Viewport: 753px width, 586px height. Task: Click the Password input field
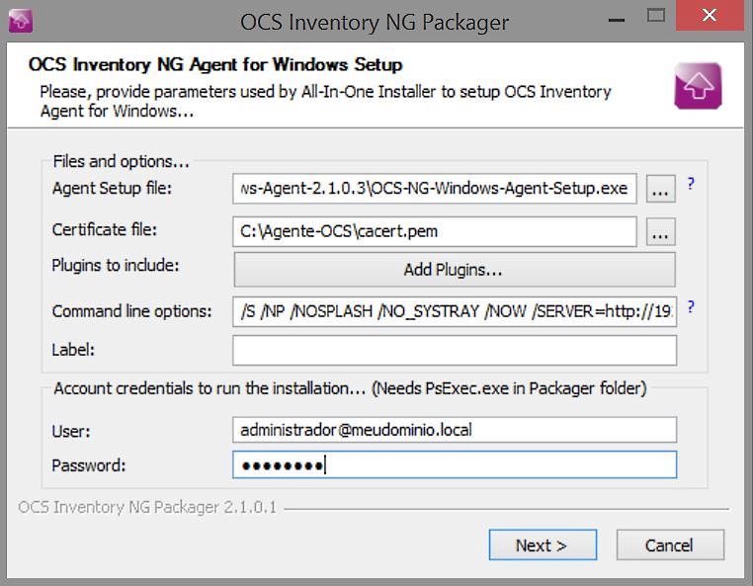[455, 464]
